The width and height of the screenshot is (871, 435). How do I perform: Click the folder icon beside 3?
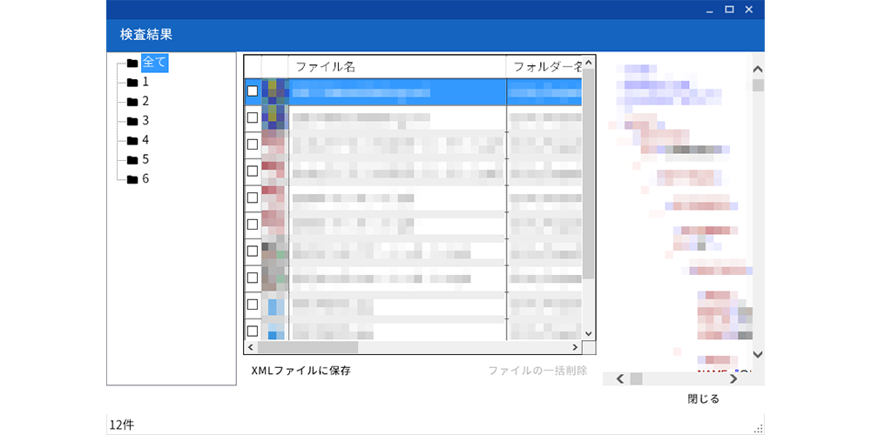pyautogui.click(x=132, y=122)
